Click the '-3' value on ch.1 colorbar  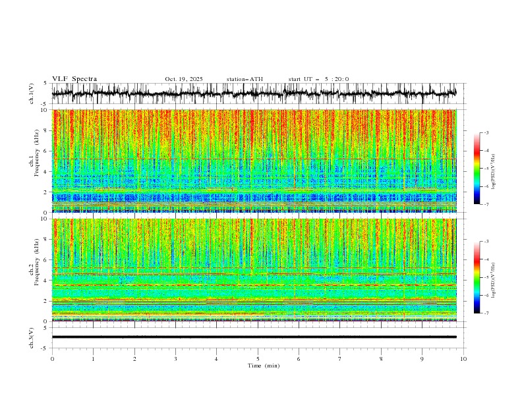(486, 132)
